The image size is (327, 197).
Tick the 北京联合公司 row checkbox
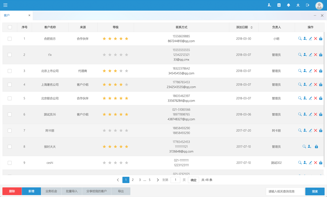(x=10, y=98)
